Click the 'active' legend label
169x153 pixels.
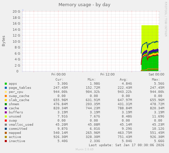(x=15, y=137)
